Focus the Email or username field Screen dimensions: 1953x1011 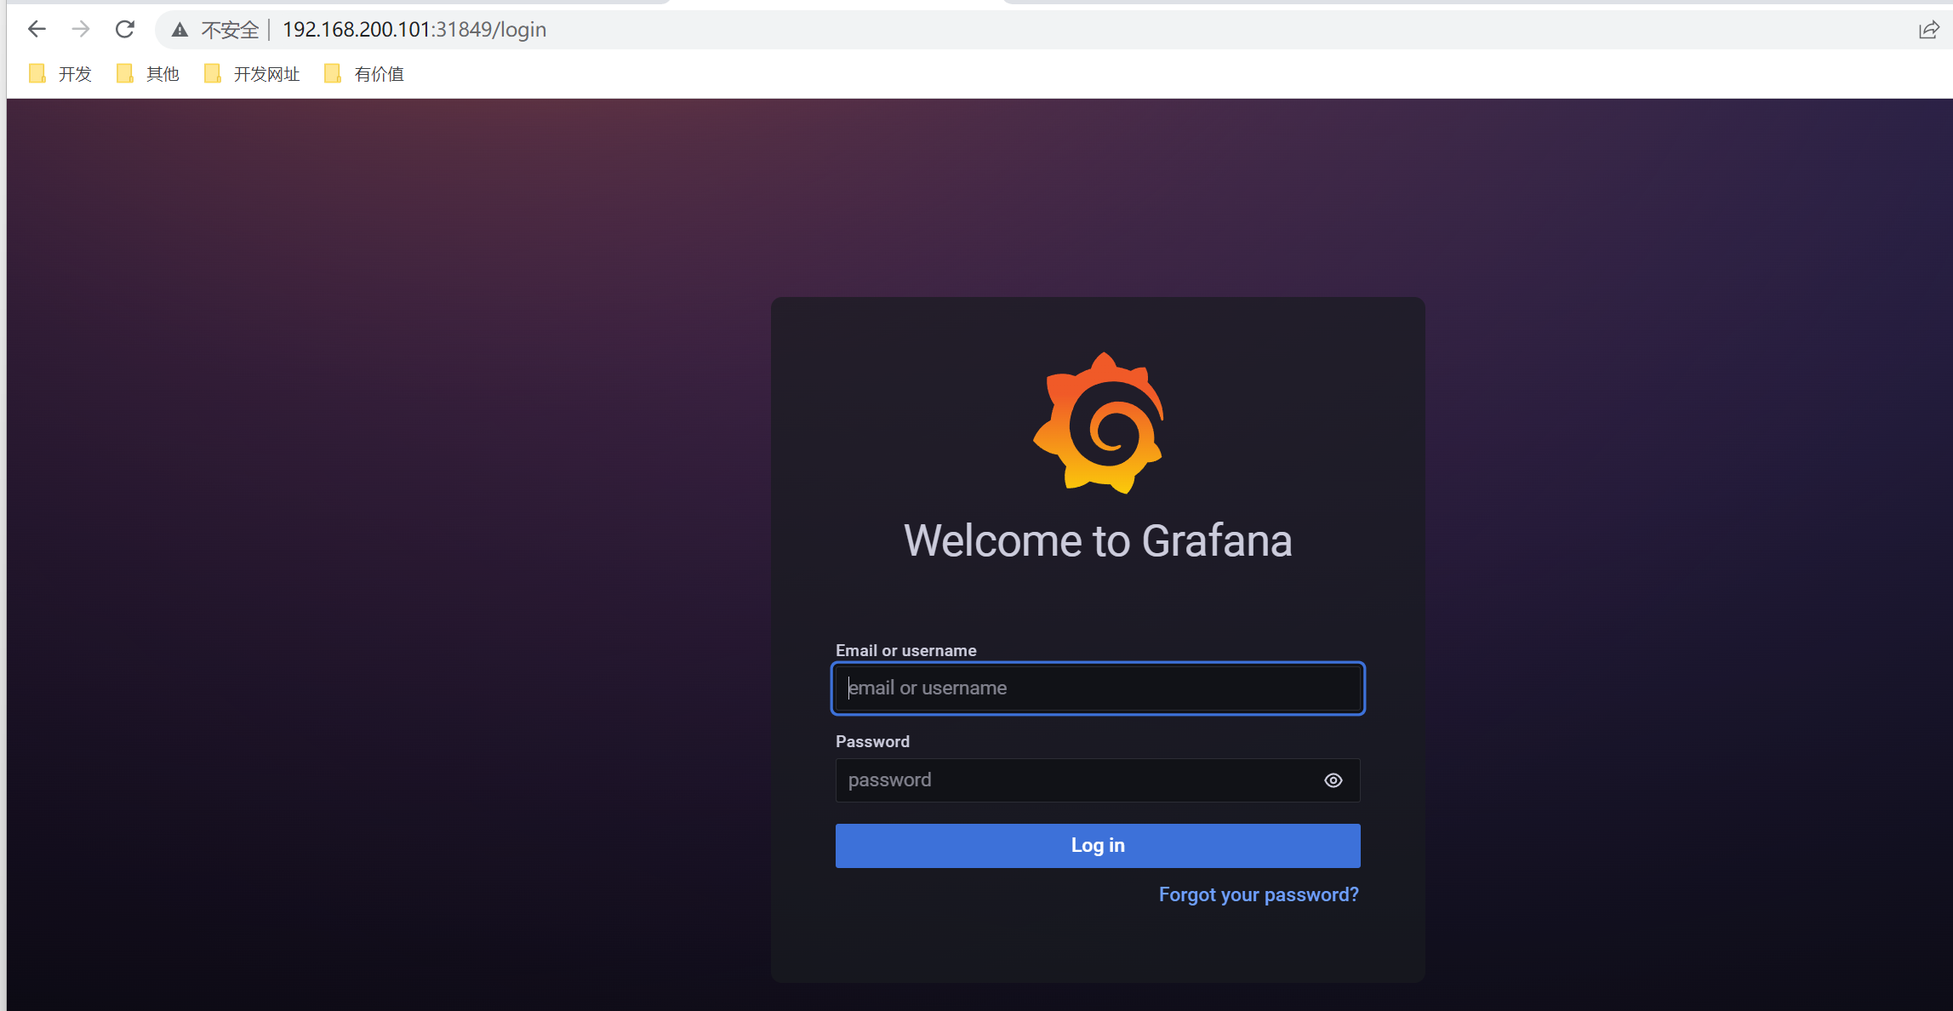1098,688
